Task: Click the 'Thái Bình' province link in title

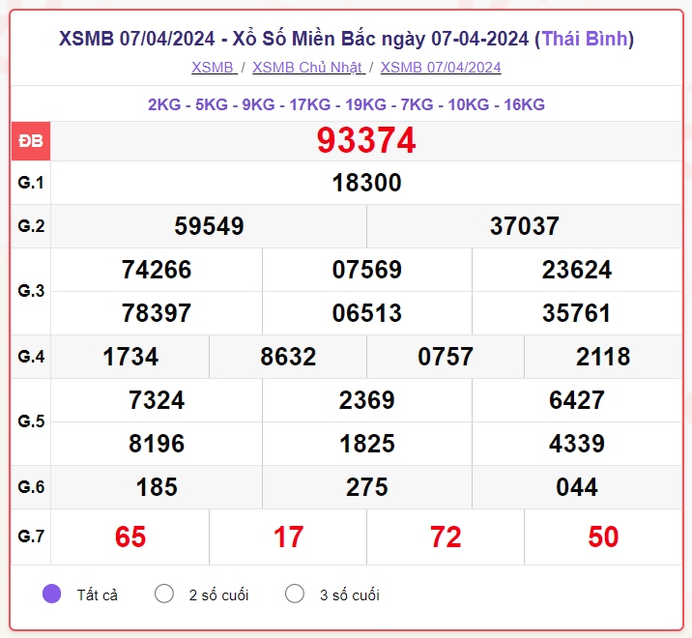Action: coord(585,39)
